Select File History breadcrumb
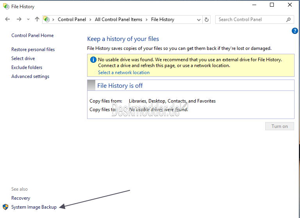 (162, 19)
